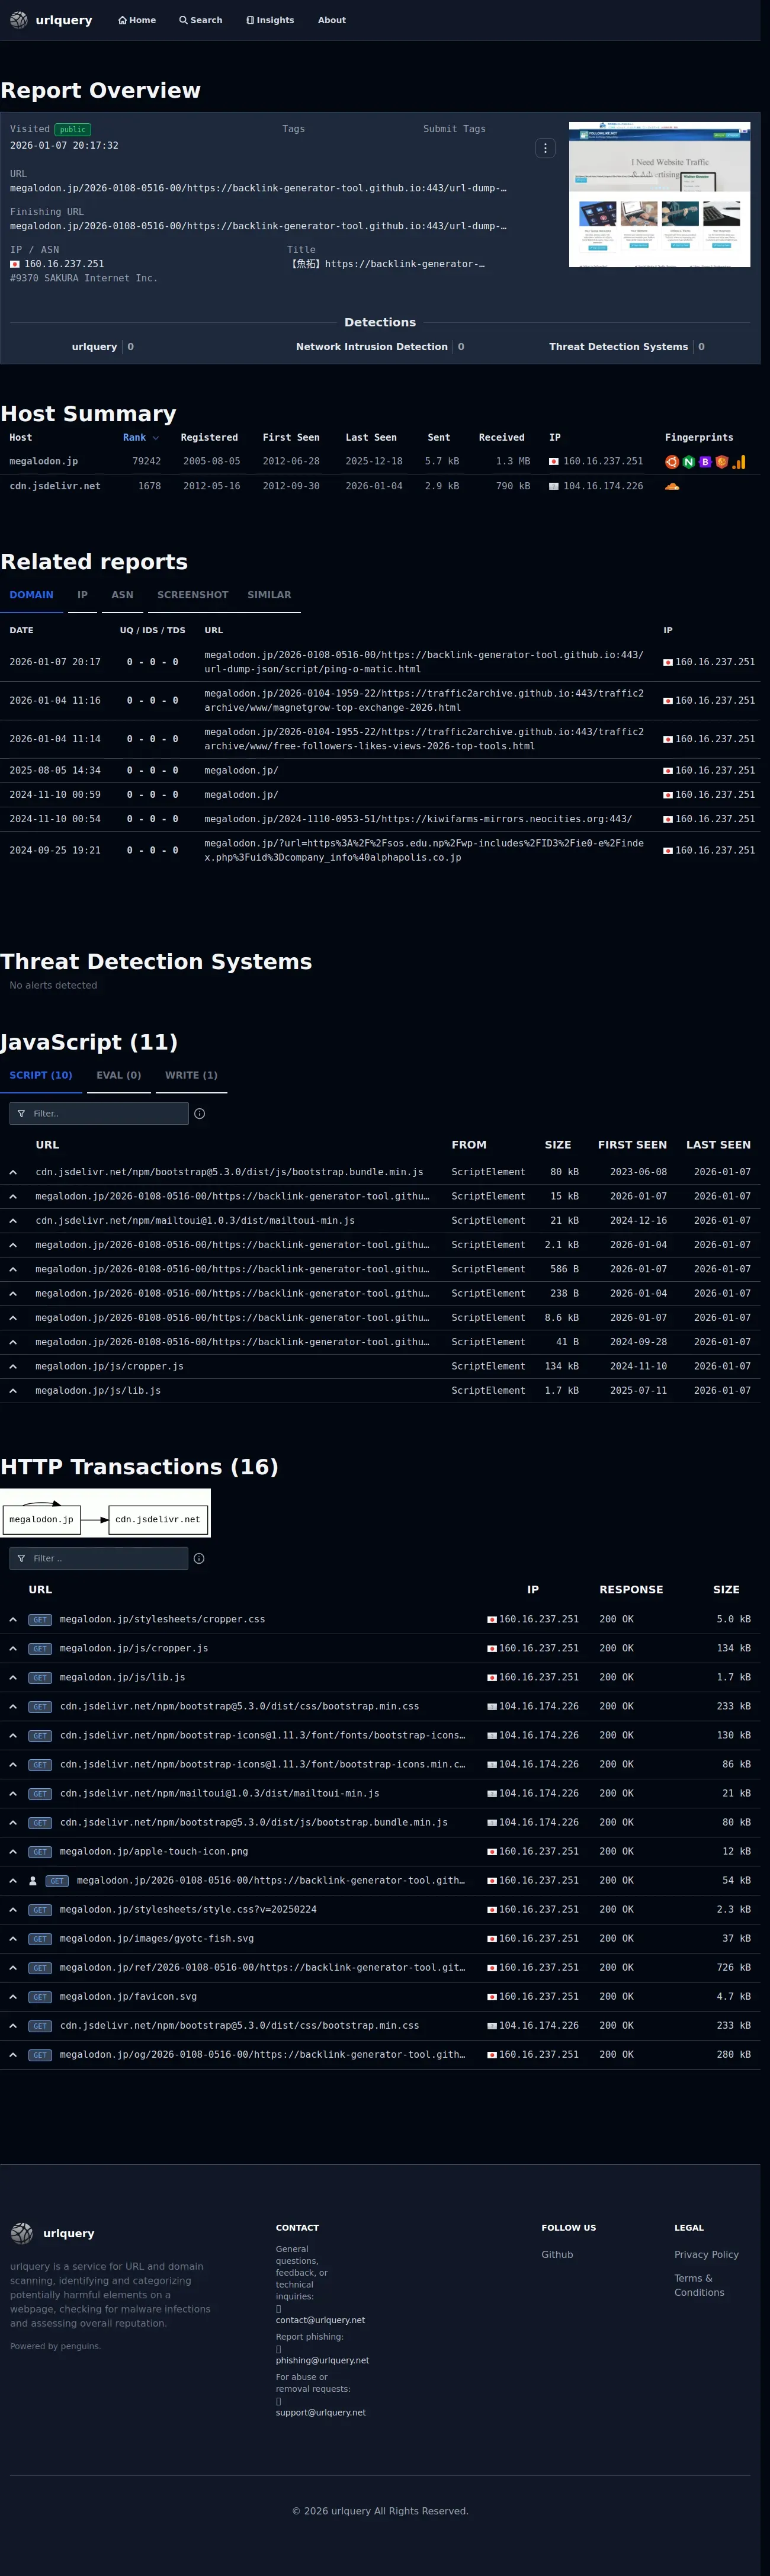Click the flag icon beside 104.16.174.226 in Host Summary

[x=554, y=486]
